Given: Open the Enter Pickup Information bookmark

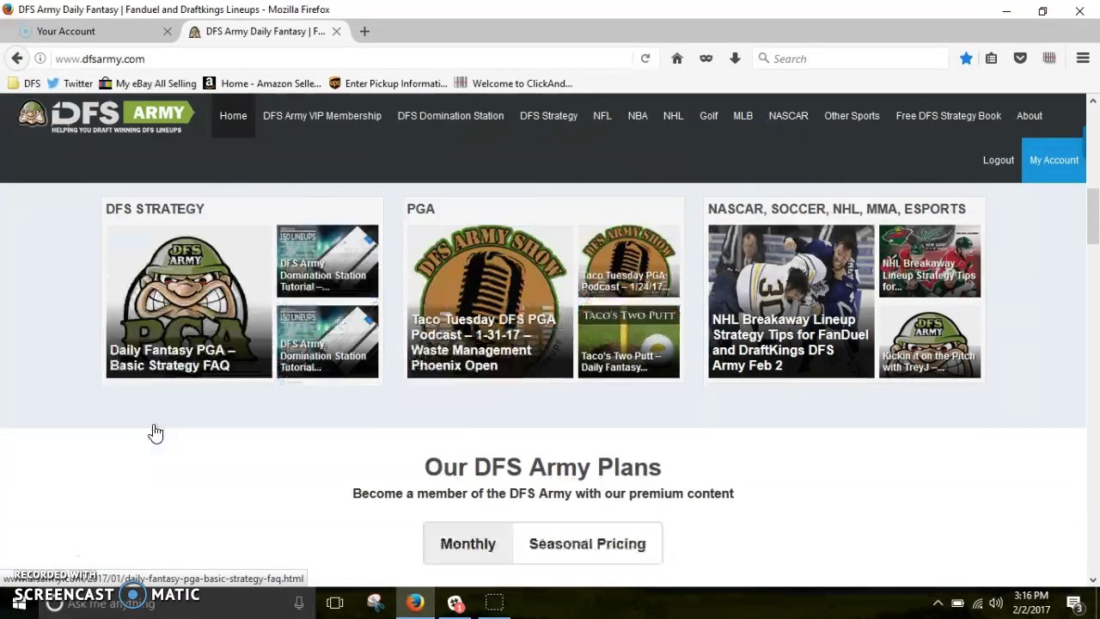Looking at the screenshot, I should [388, 83].
